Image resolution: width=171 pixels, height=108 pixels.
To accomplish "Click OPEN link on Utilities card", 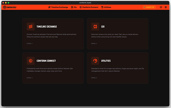I will (x=94, y=78).
